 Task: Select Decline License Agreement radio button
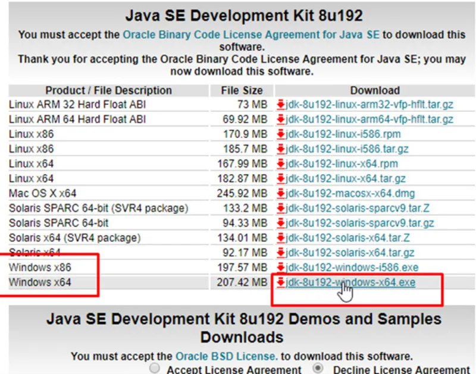tap(318, 368)
